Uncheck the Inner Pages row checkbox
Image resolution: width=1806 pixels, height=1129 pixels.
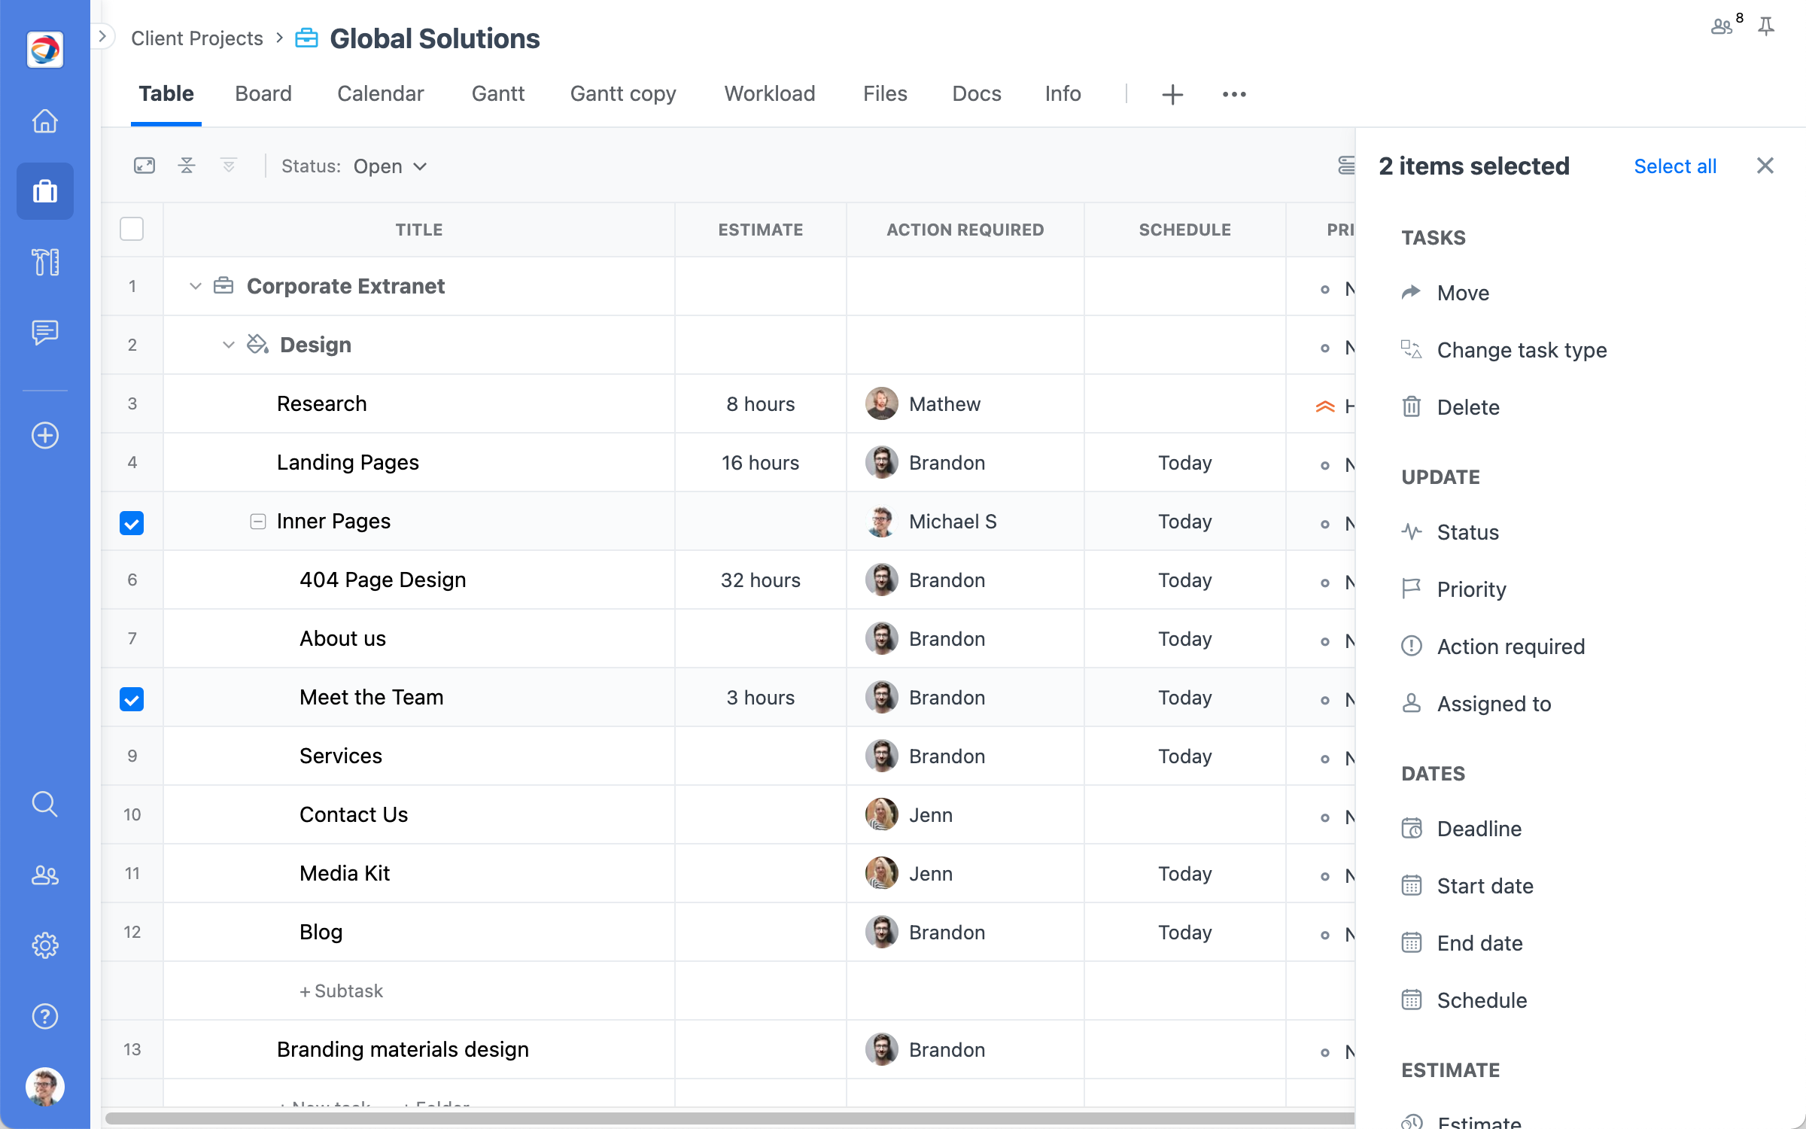(132, 522)
